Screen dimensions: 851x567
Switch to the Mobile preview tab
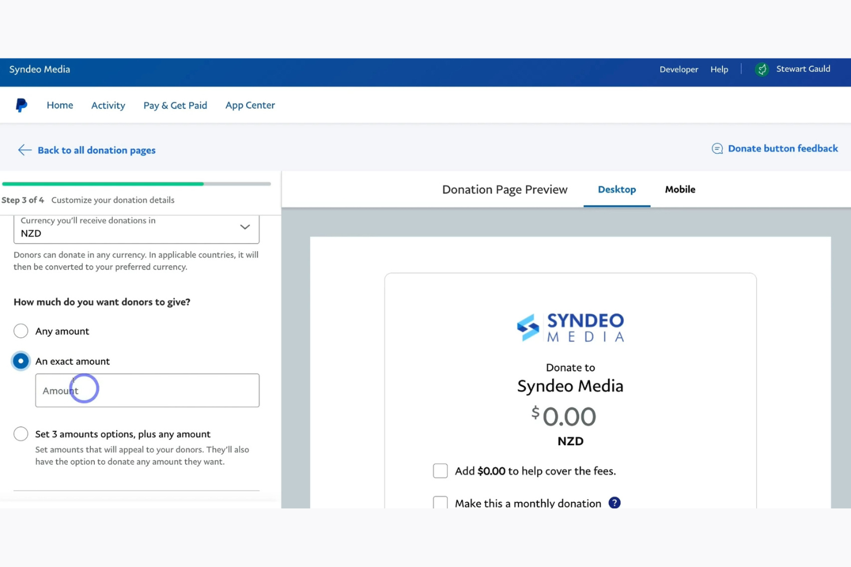pos(680,190)
